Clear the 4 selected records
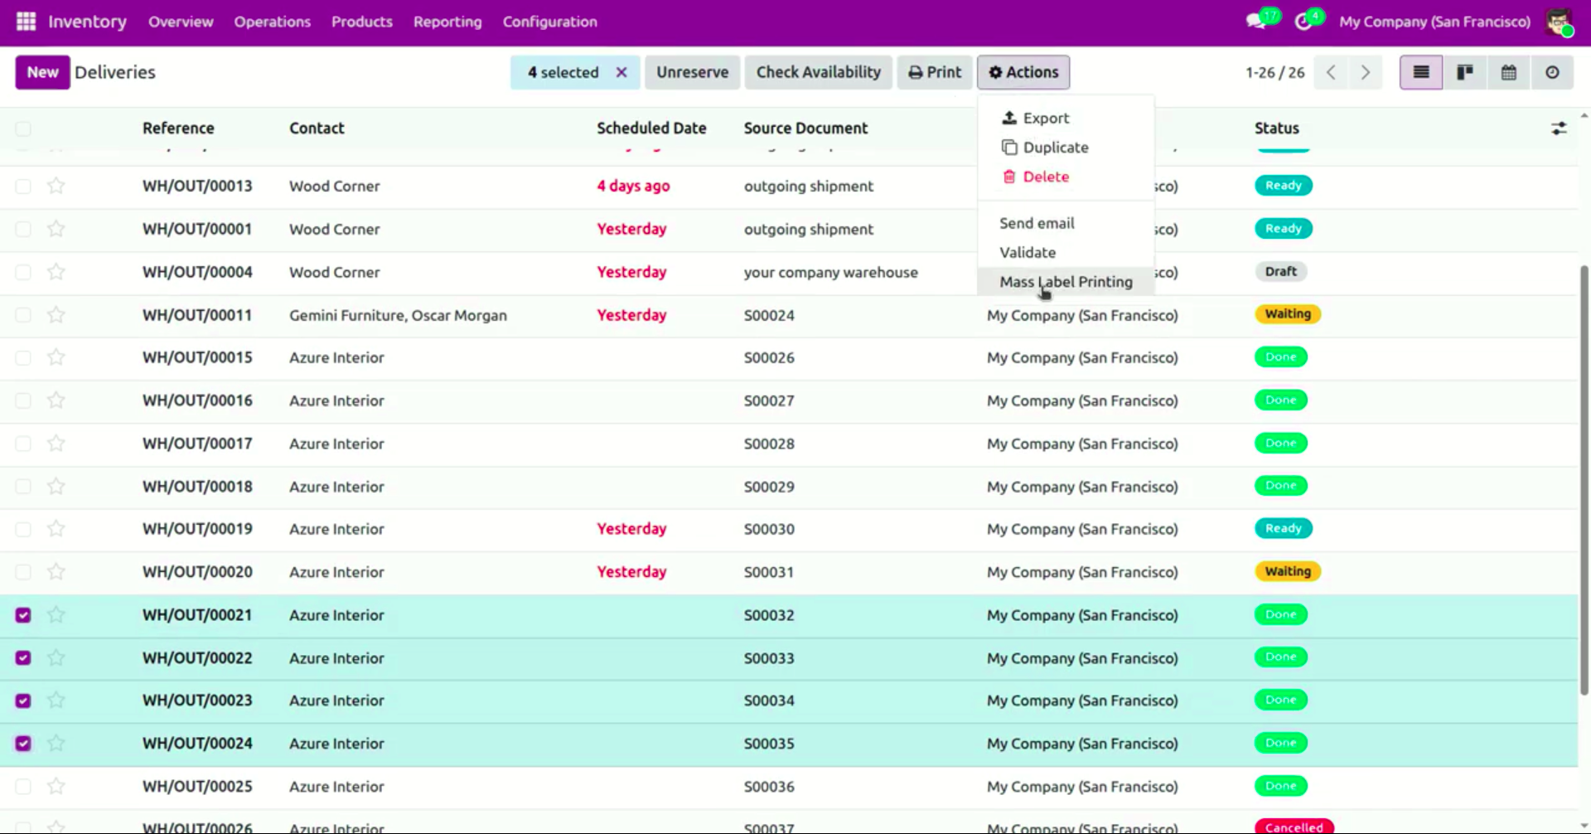The image size is (1591, 834). [x=621, y=72]
